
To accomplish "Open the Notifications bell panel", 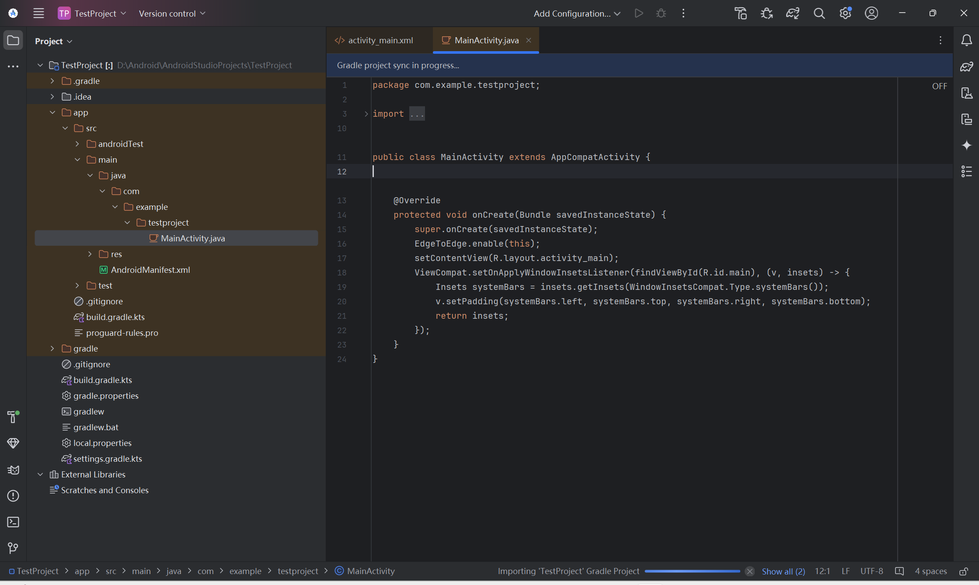I will (966, 41).
